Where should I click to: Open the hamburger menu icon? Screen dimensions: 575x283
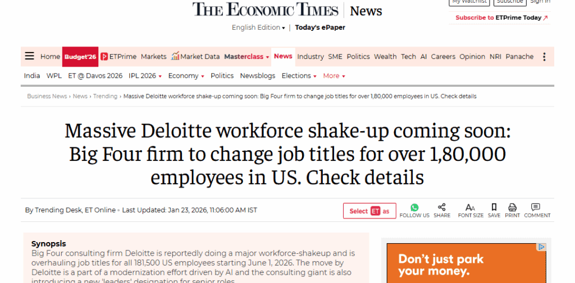point(30,56)
